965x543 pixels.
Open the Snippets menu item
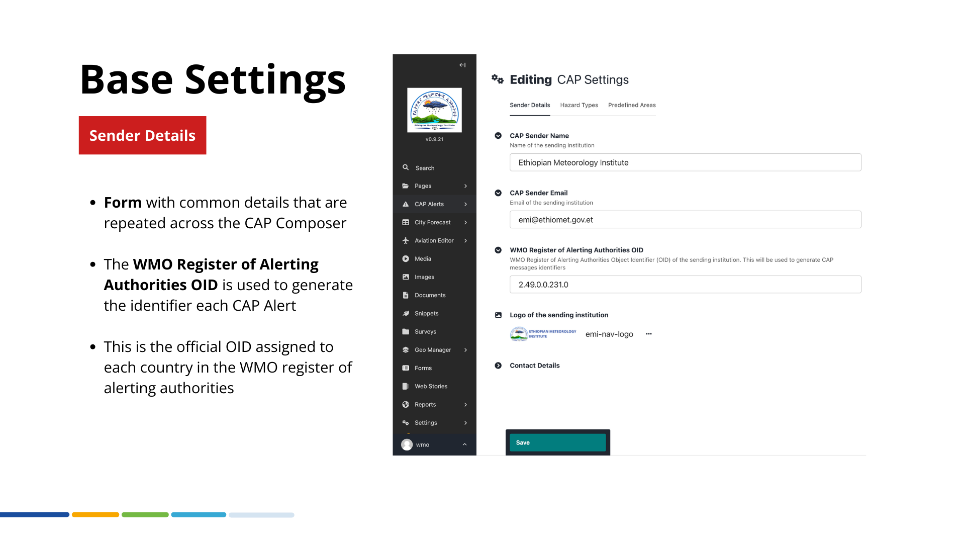(x=434, y=313)
